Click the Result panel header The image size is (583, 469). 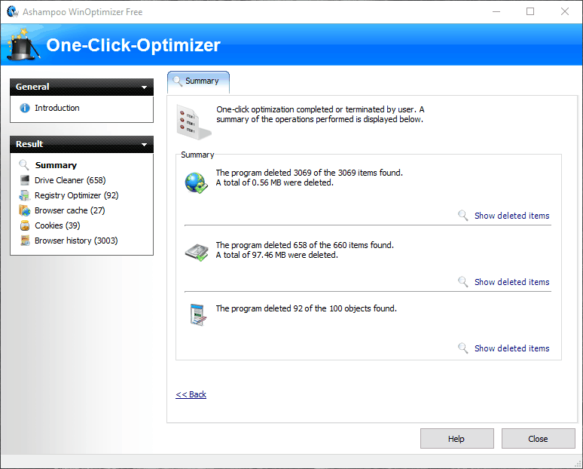tap(81, 145)
